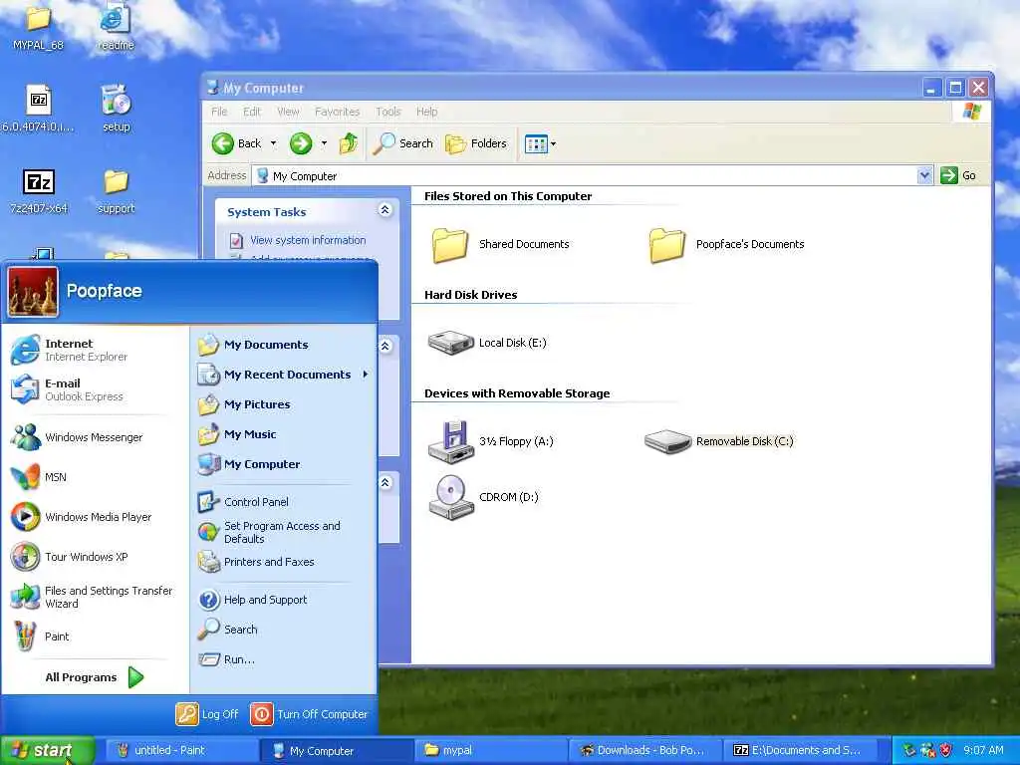Open the File menu
1020x765 pixels.
(219, 112)
